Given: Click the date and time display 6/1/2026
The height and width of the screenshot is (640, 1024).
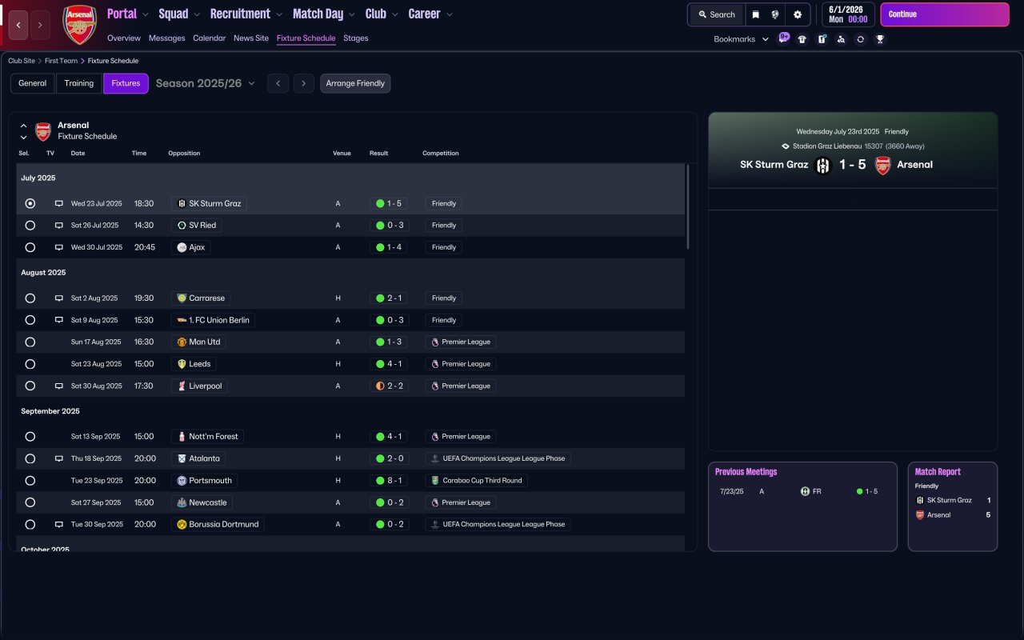Looking at the screenshot, I should 848,14.
